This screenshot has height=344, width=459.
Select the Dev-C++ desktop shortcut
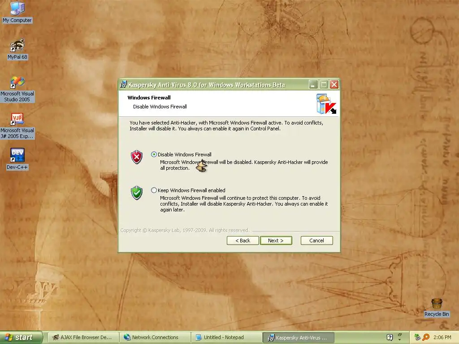click(17, 159)
